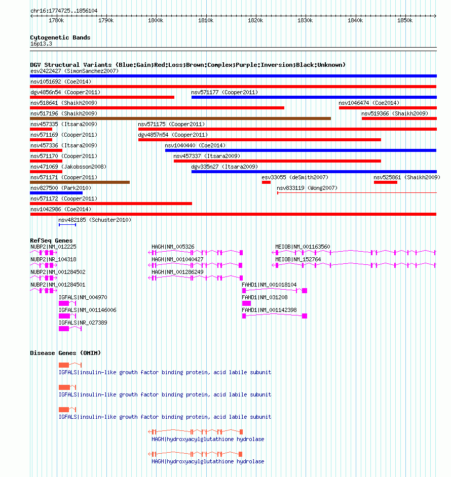
Task: Select the 1830k ruler position
Action: coord(305,21)
